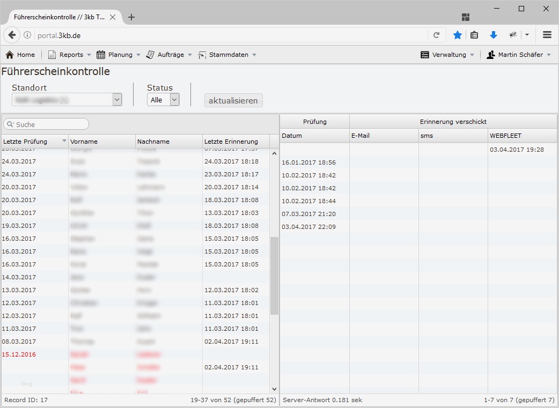Click the browser back arrow button
The image size is (559, 408).
coord(12,35)
